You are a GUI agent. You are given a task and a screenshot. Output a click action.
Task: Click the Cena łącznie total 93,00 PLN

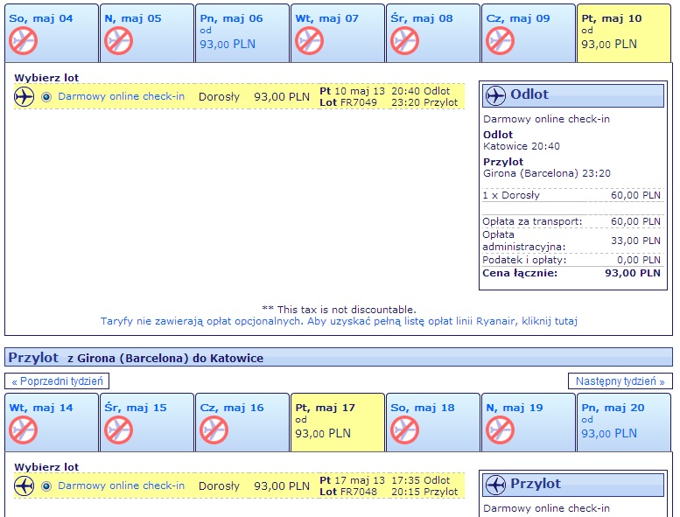pos(633,273)
